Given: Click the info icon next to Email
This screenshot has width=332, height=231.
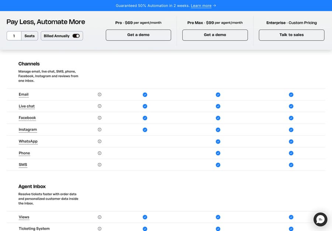Looking at the screenshot, I should tap(100, 94).
